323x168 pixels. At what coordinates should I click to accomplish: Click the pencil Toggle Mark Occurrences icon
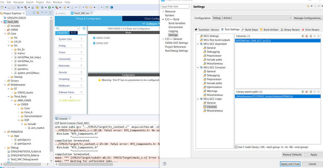65,7
